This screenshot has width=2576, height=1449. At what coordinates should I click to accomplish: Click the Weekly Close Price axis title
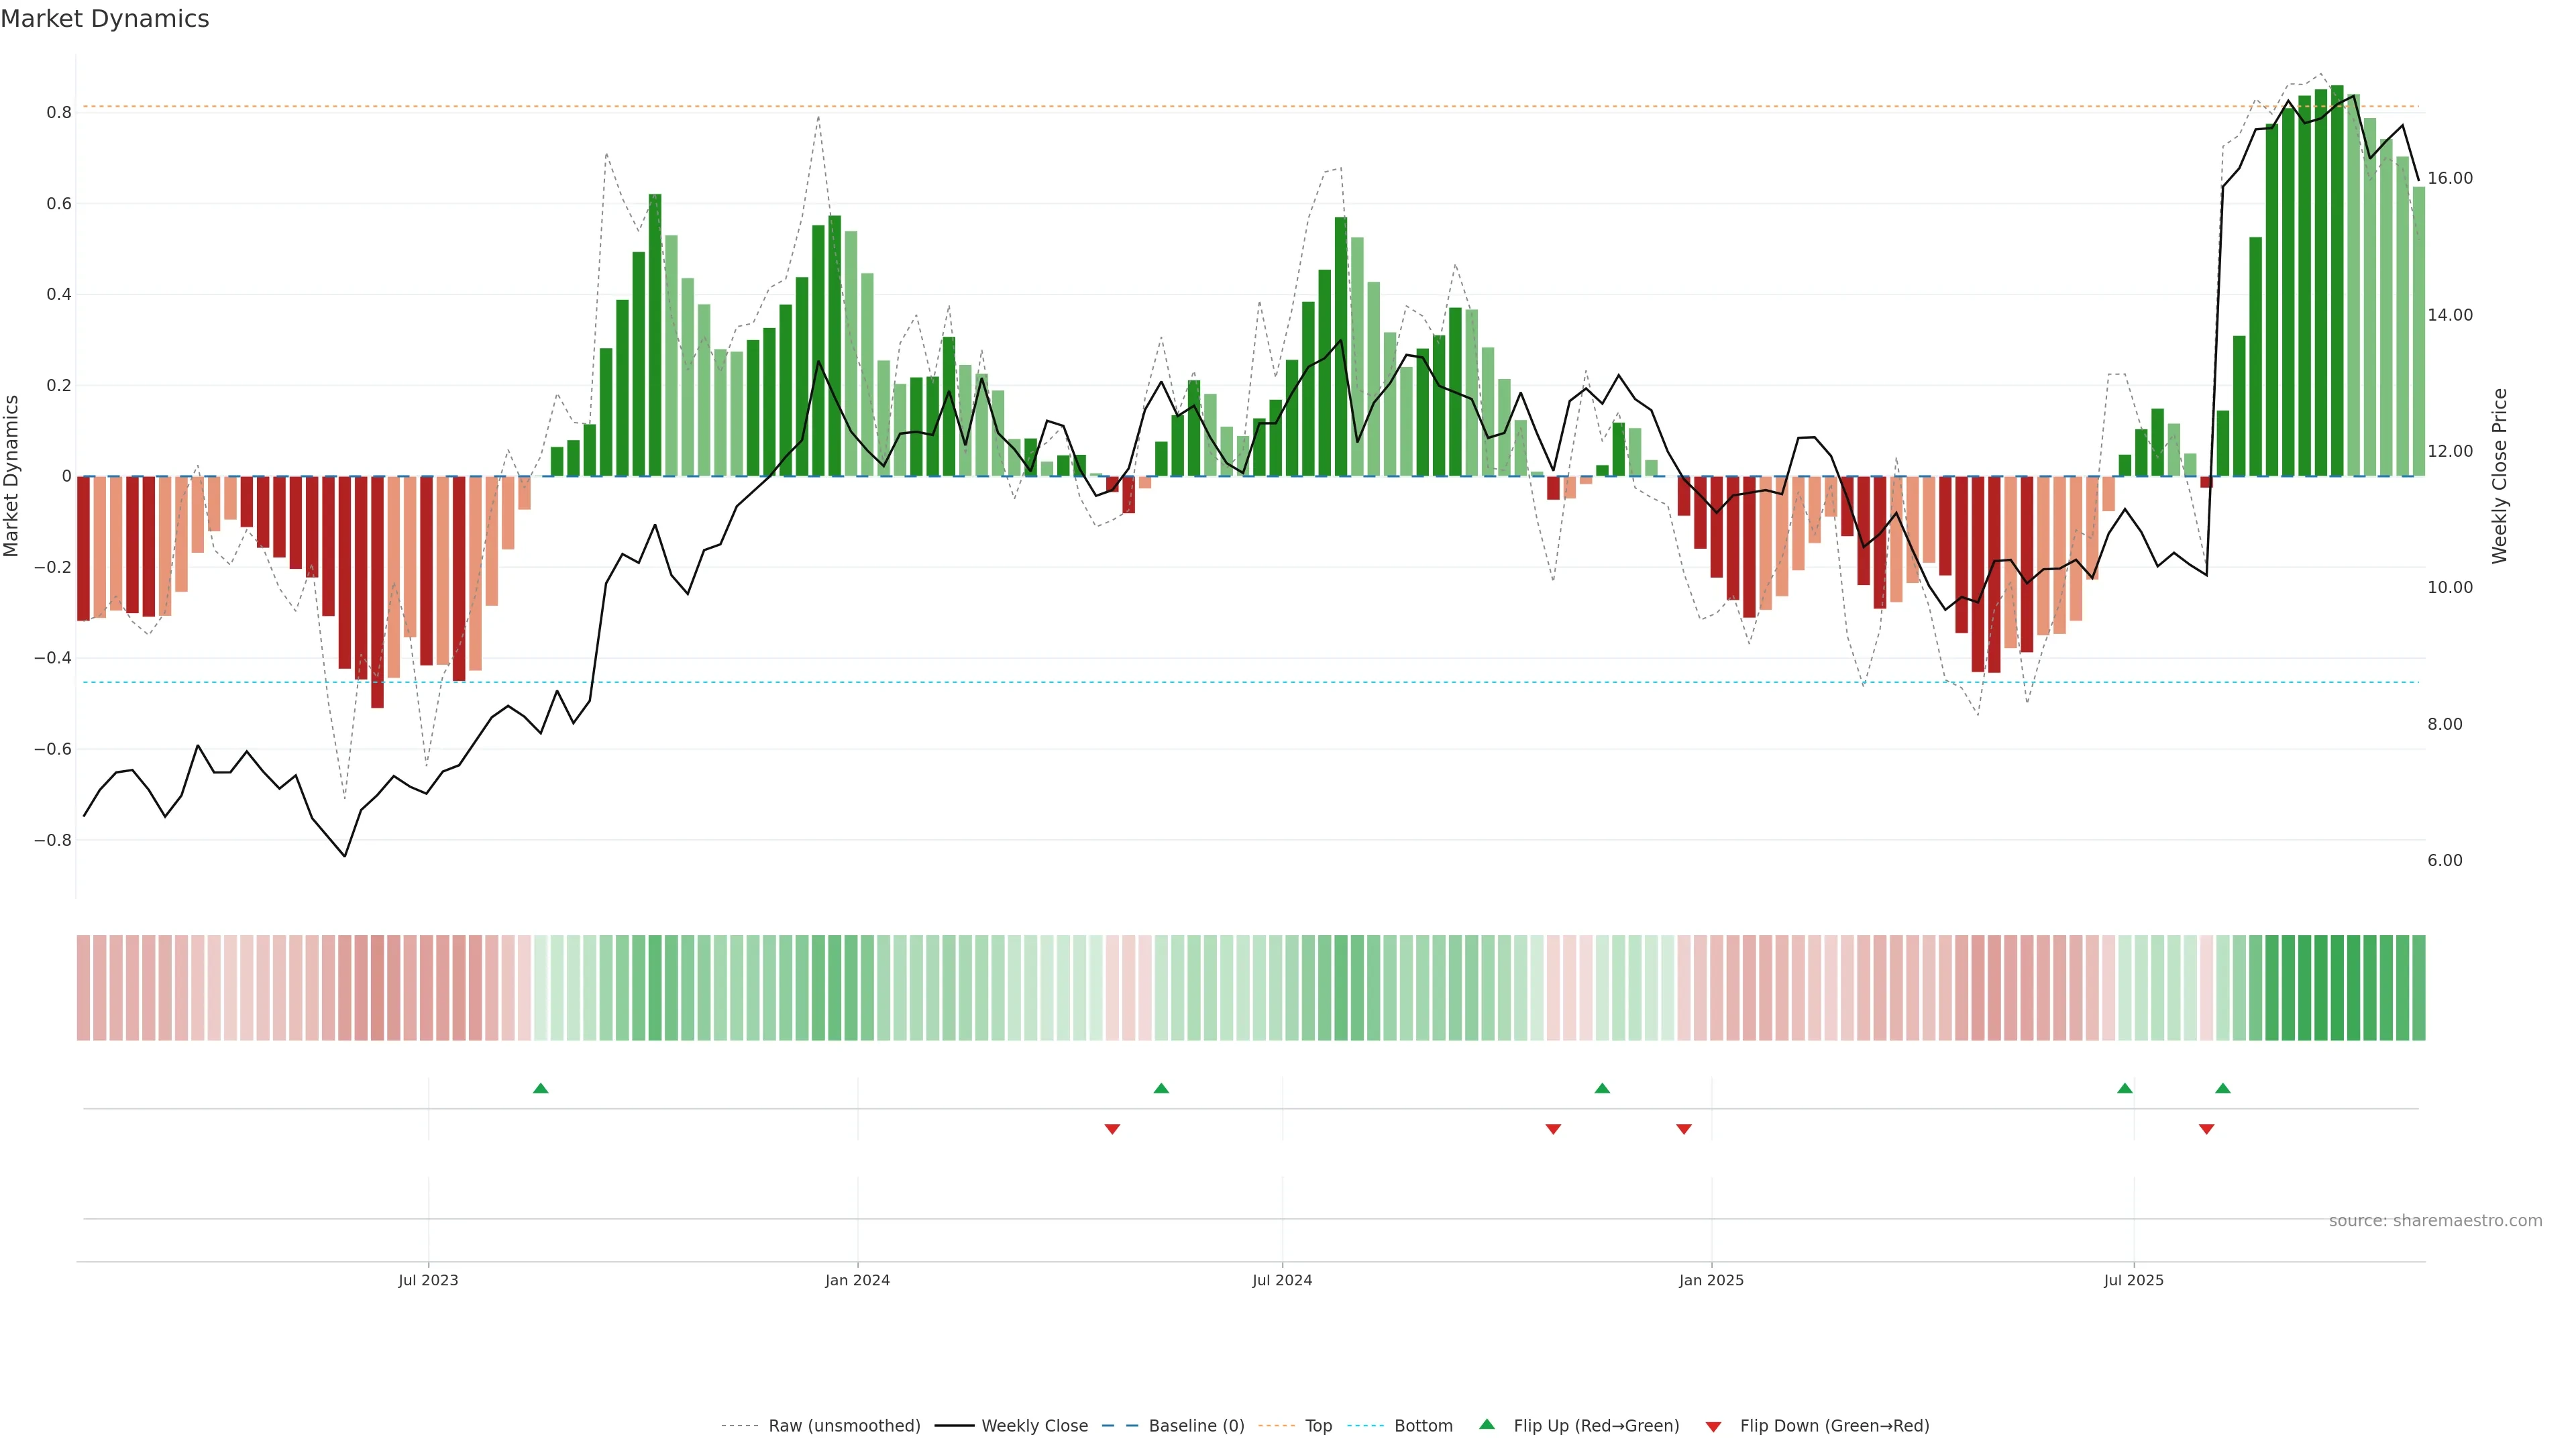click(x=2500, y=476)
